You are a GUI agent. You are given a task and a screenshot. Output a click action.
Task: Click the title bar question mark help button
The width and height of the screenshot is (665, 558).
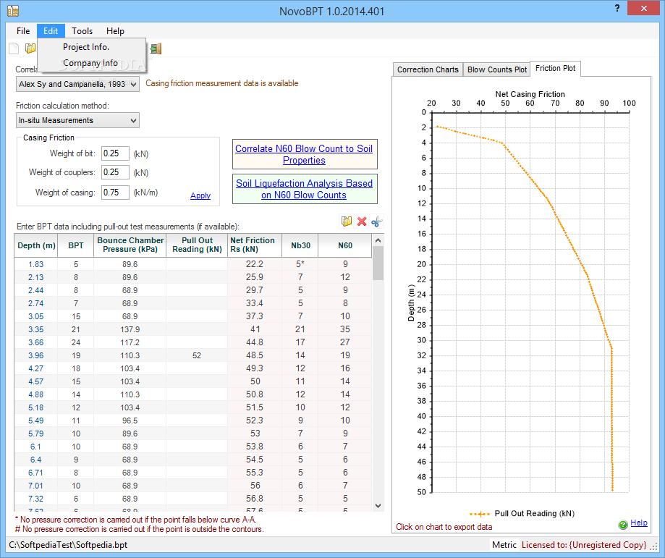click(617, 9)
